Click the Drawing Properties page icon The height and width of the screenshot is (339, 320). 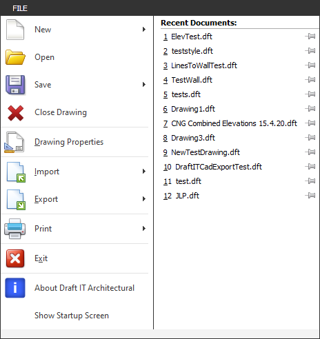click(14, 143)
